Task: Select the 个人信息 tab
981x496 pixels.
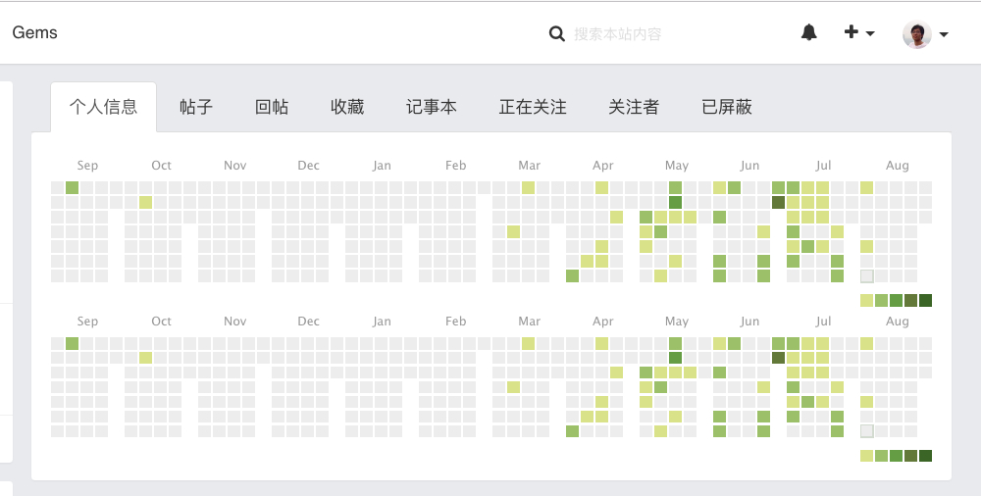Action: click(x=103, y=107)
